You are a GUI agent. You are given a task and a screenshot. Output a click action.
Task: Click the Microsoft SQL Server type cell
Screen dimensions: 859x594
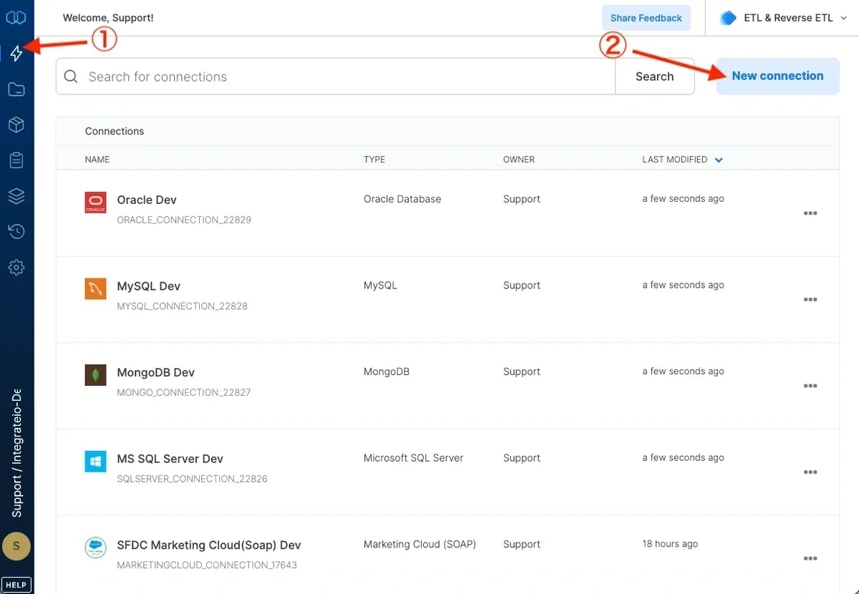414,458
